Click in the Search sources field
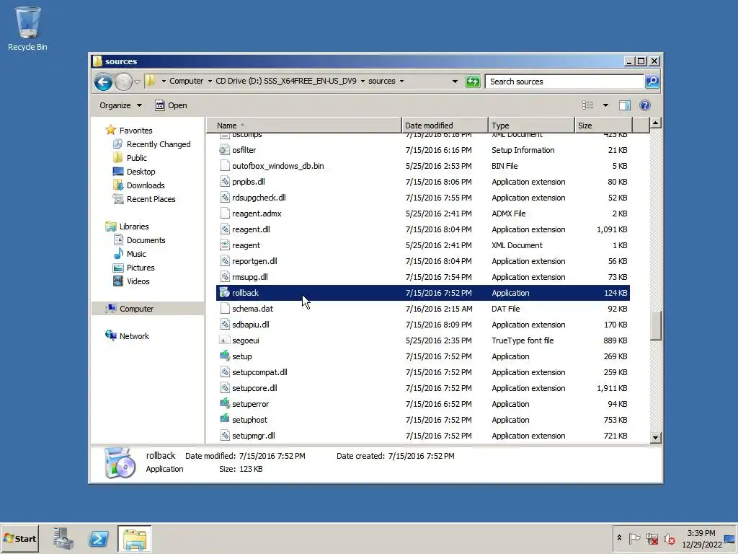The height and width of the screenshot is (554, 738). (x=565, y=82)
